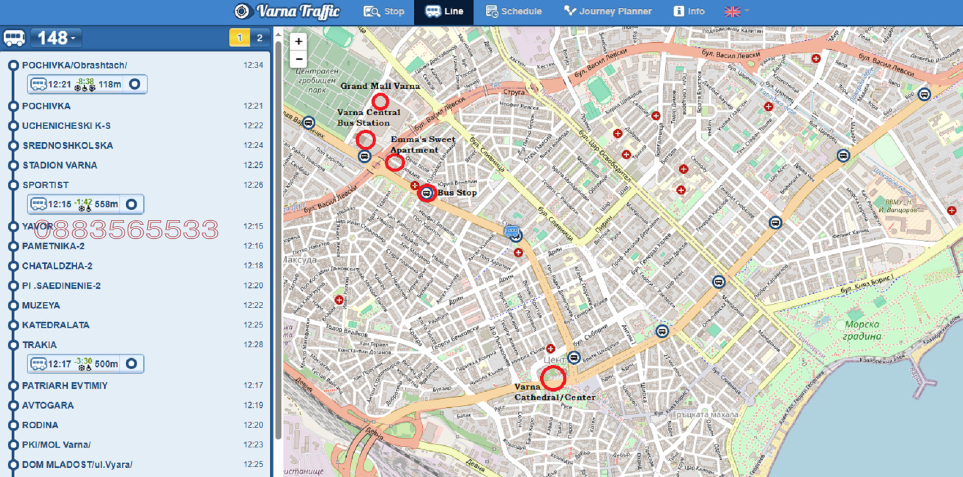The width and height of the screenshot is (963, 477).
Task: Zoom out on the map
Action: (299, 59)
